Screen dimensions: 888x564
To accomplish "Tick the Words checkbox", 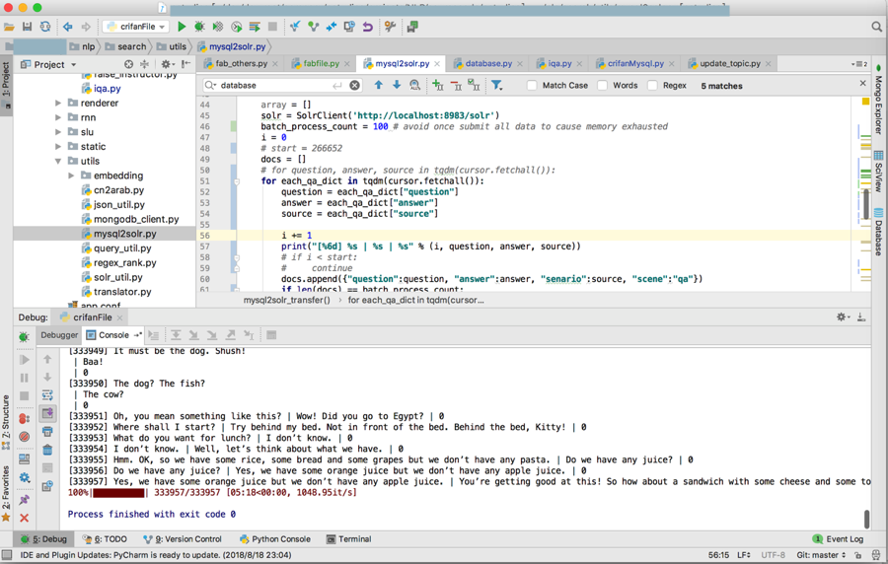I will pyautogui.click(x=602, y=86).
